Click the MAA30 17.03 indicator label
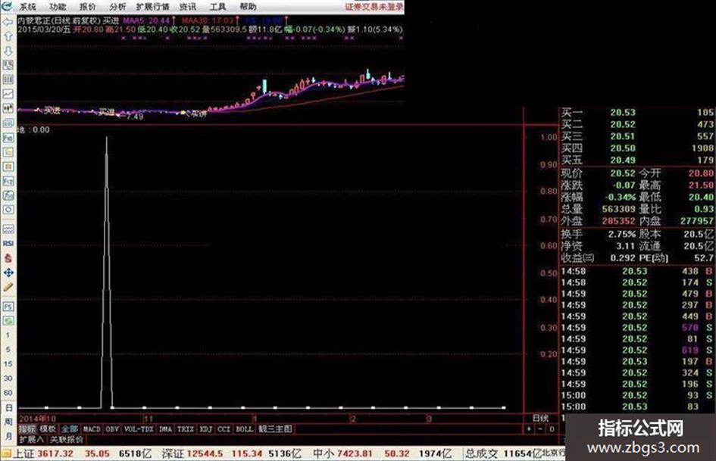 (x=208, y=20)
